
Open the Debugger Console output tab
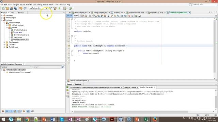130,87
